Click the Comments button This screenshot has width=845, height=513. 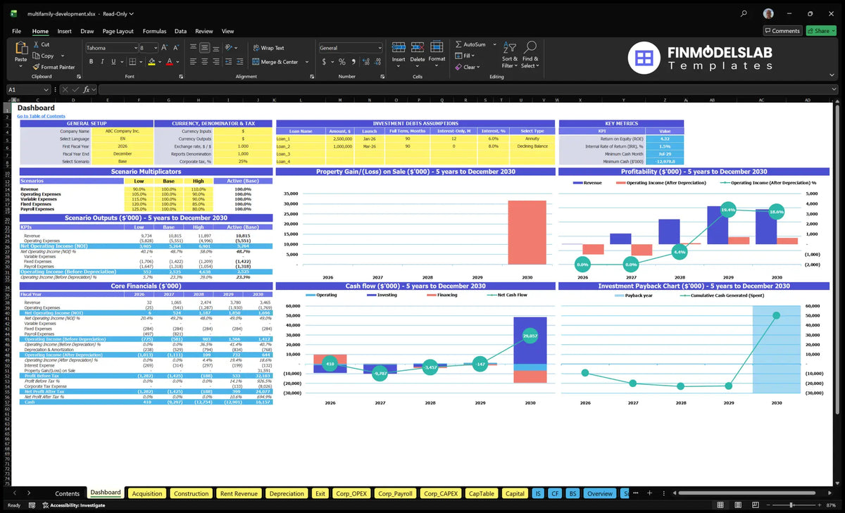pyautogui.click(x=782, y=30)
